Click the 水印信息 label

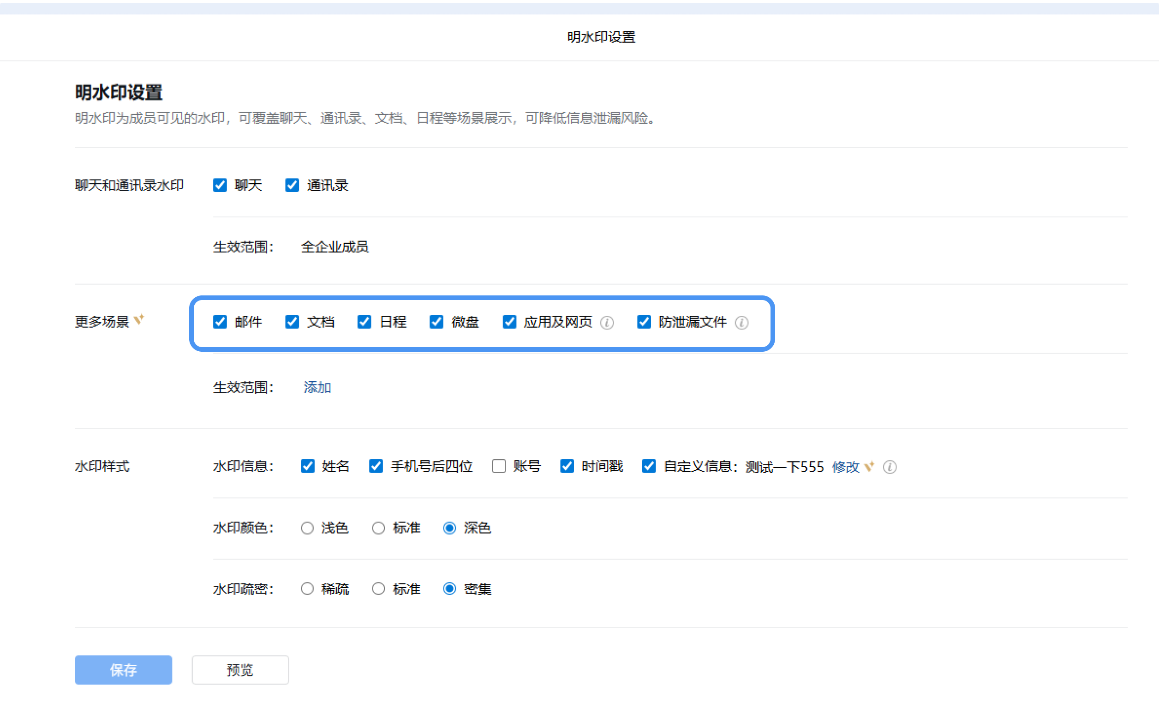pos(243,467)
